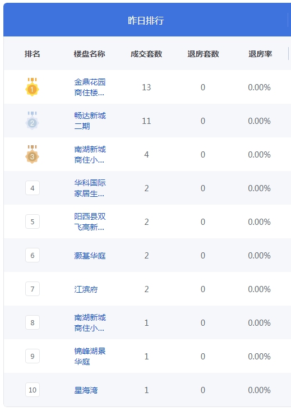The width and height of the screenshot is (291, 411).
Task: Click the 楼盘名称 column header
Action: (89, 54)
